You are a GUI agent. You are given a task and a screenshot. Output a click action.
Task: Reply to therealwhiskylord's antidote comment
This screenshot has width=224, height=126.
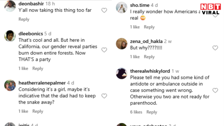click(152, 112)
